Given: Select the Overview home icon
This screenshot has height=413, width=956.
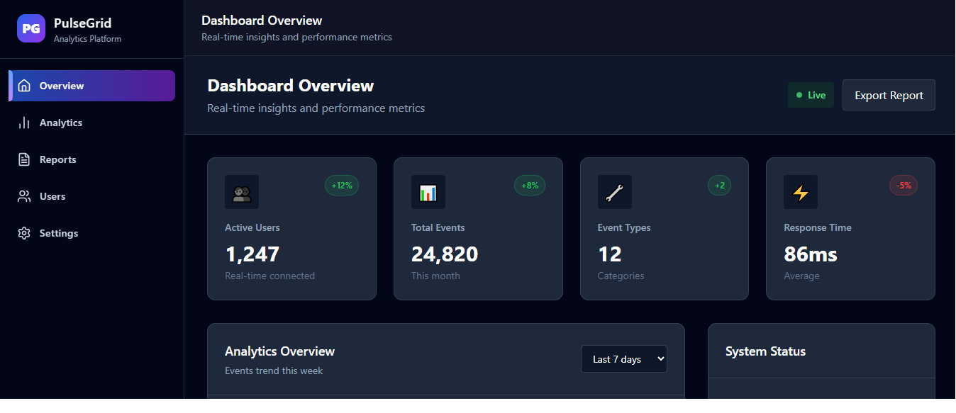Looking at the screenshot, I should pos(24,85).
